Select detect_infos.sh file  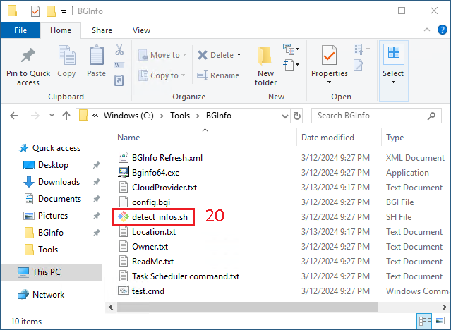[x=153, y=217]
